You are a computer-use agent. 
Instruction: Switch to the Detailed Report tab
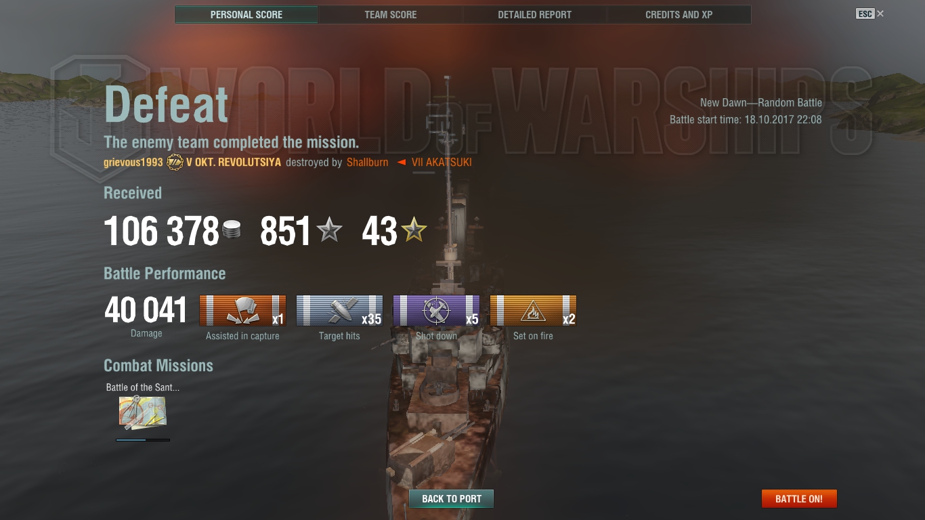[x=535, y=14]
